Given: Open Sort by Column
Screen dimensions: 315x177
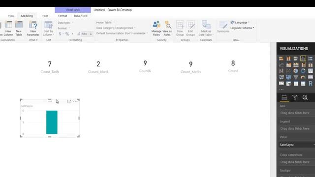Looking at the screenshot, I should 49,29.
